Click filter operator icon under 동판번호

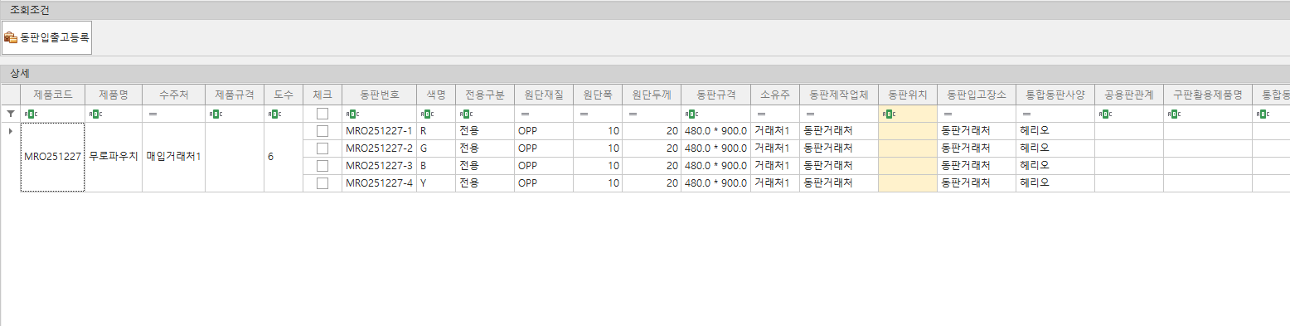tap(352, 114)
